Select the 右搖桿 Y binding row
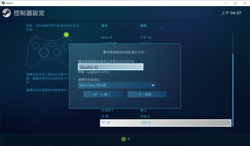This screenshot has height=146, width=250. click(x=166, y=110)
